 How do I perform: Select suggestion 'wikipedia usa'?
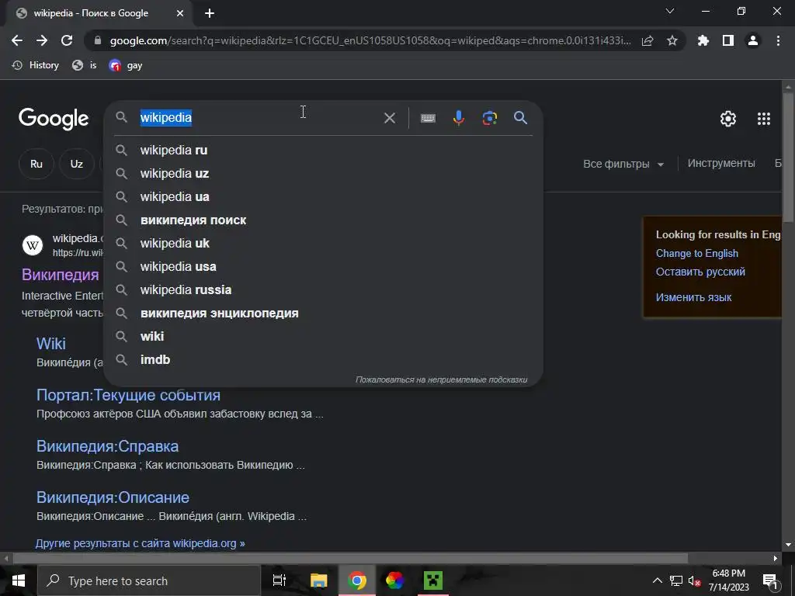[324, 267]
